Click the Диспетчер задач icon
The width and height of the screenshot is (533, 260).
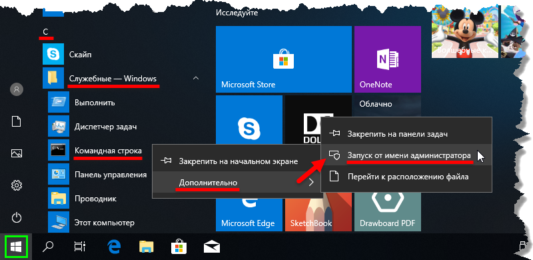point(59,126)
